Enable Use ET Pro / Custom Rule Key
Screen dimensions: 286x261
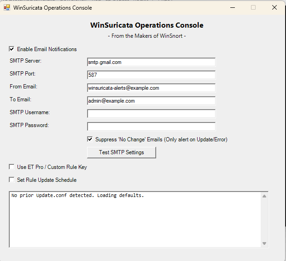tap(12, 167)
